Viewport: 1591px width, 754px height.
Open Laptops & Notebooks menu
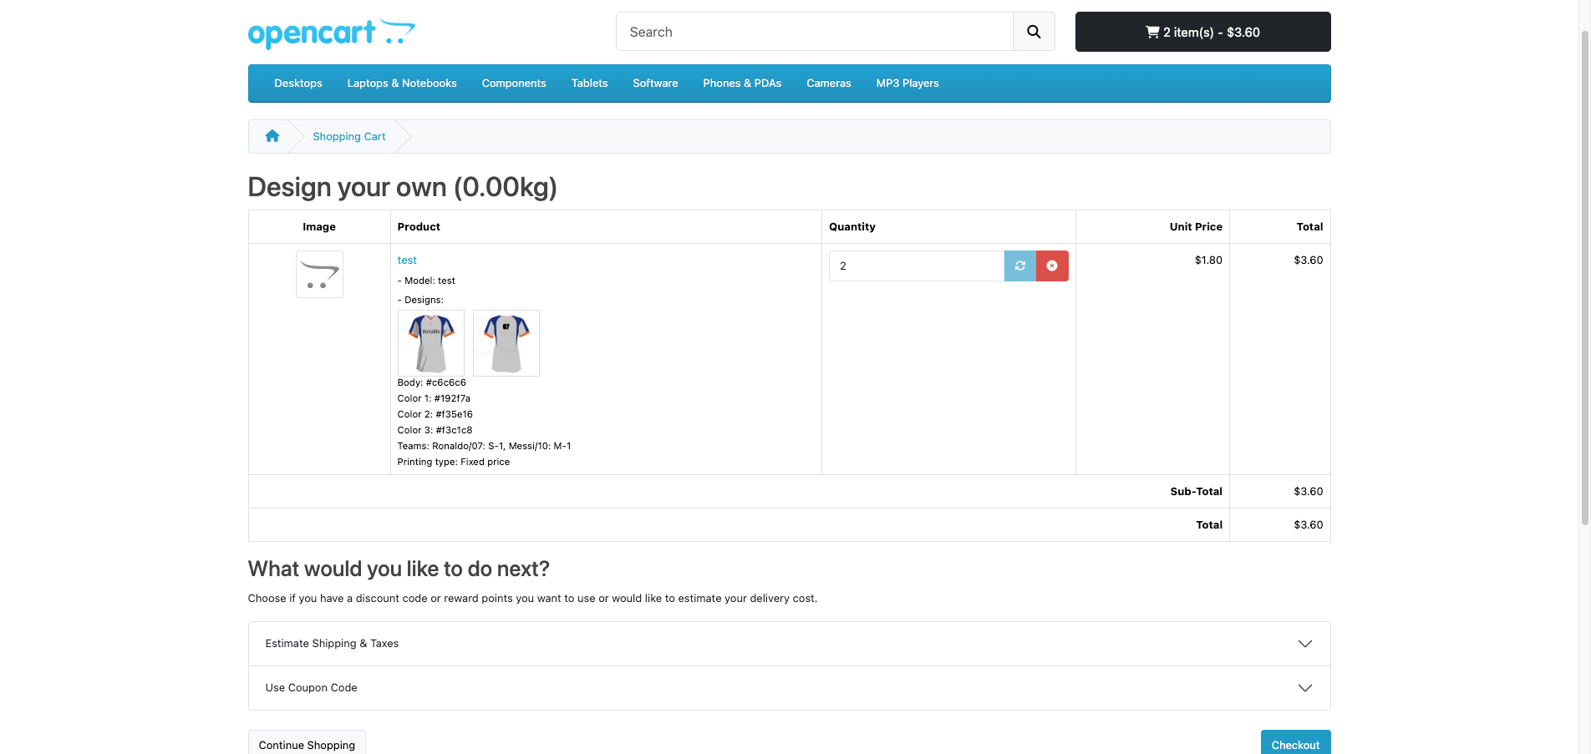click(x=402, y=83)
